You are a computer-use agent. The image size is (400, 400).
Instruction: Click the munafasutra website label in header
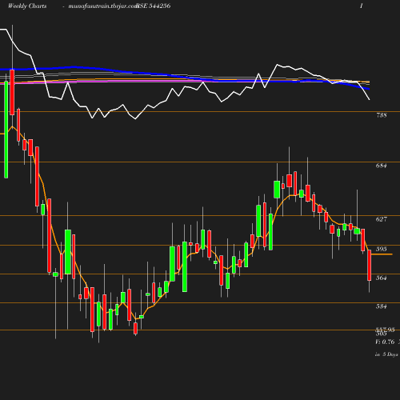(x=103, y=6)
